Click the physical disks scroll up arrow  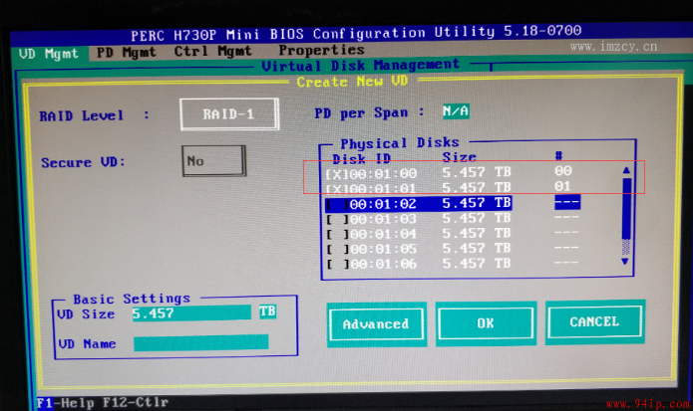point(626,170)
